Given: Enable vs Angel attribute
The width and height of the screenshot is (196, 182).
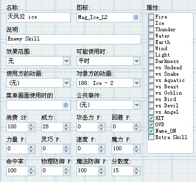Looking at the screenshot, I should click(151, 112).
